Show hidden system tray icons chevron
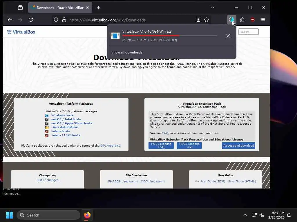This screenshot has height=222, width=297. (245, 215)
